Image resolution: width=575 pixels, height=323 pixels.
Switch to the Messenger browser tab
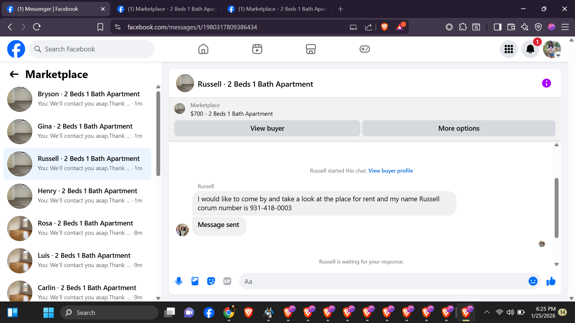[56, 9]
